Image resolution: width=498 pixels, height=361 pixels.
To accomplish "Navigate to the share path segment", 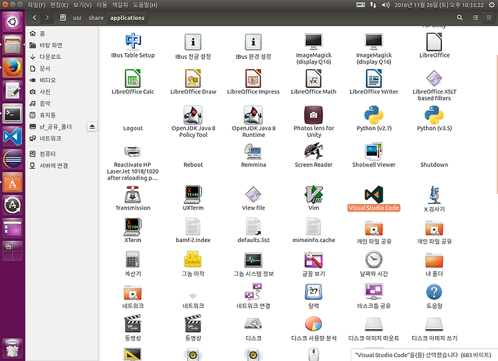I will click(x=96, y=18).
